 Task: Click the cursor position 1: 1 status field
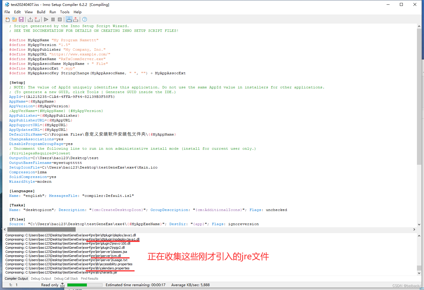tap(13, 285)
